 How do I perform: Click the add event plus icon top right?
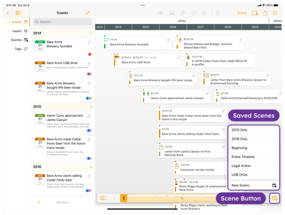[275, 13]
